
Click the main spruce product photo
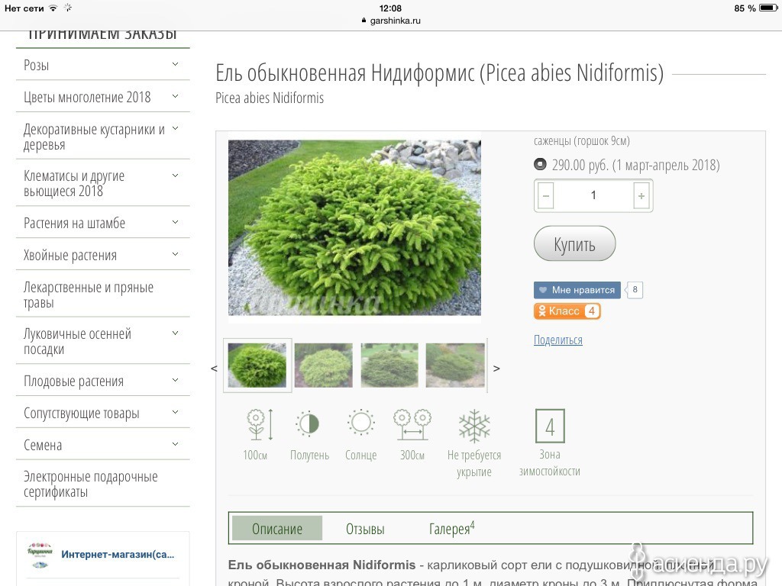[x=354, y=227]
